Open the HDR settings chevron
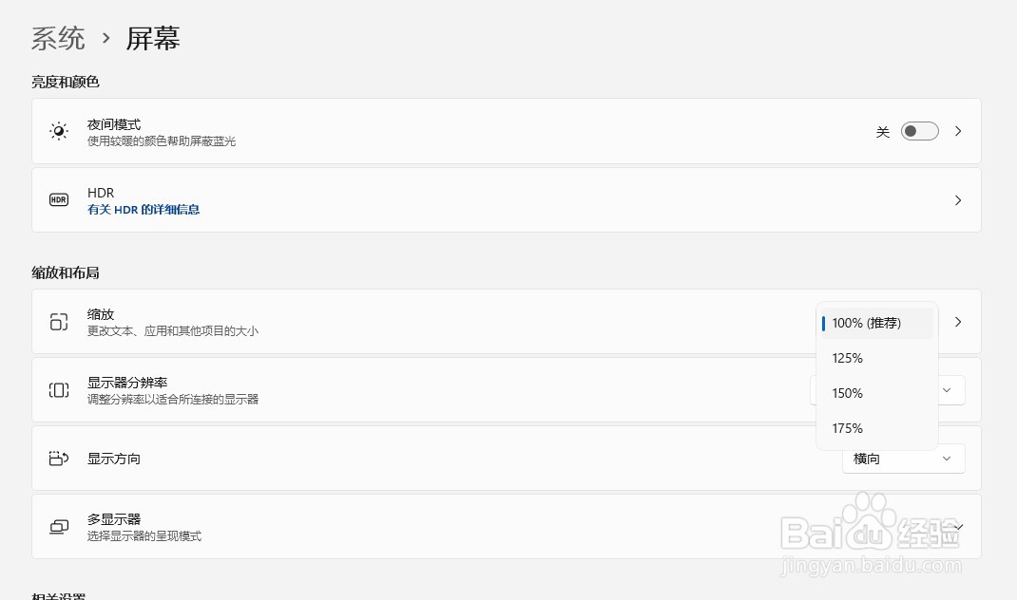This screenshot has width=1017, height=600. click(x=958, y=200)
